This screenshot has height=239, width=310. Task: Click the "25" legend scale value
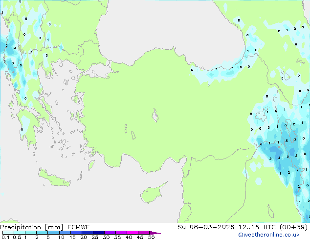coord(95,237)
